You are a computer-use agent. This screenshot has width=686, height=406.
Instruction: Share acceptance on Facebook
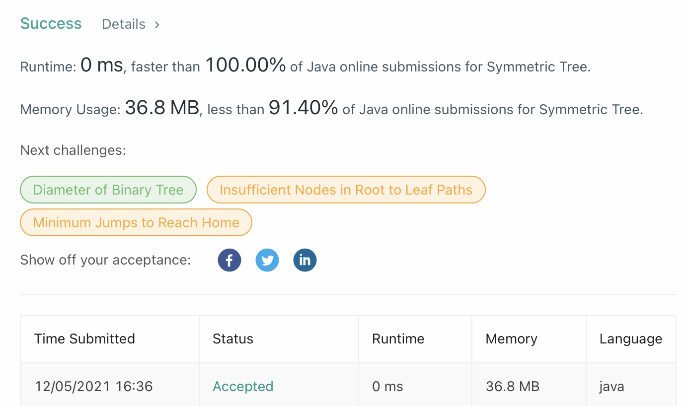[229, 261]
